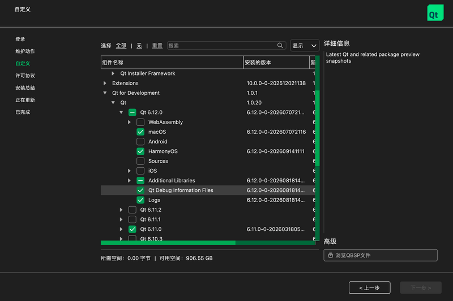Click the version 6.12.0-0-202609141111 cell
Image resolution: width=453 pixels, height=301 pixels.
[275, 151]
